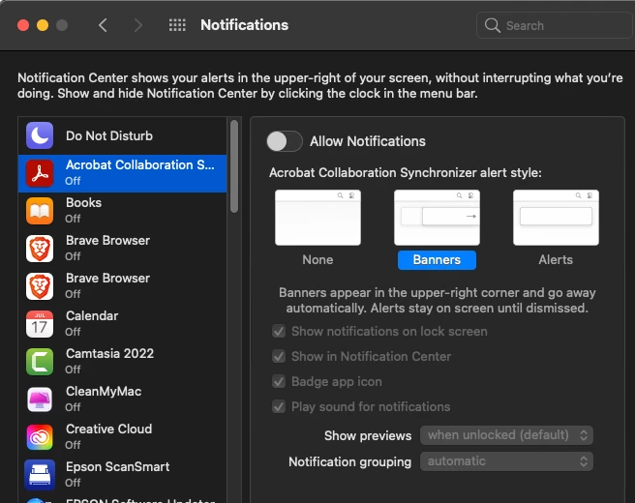
Task: Go back with the left chevron
Action: click(x=103, y=25)
